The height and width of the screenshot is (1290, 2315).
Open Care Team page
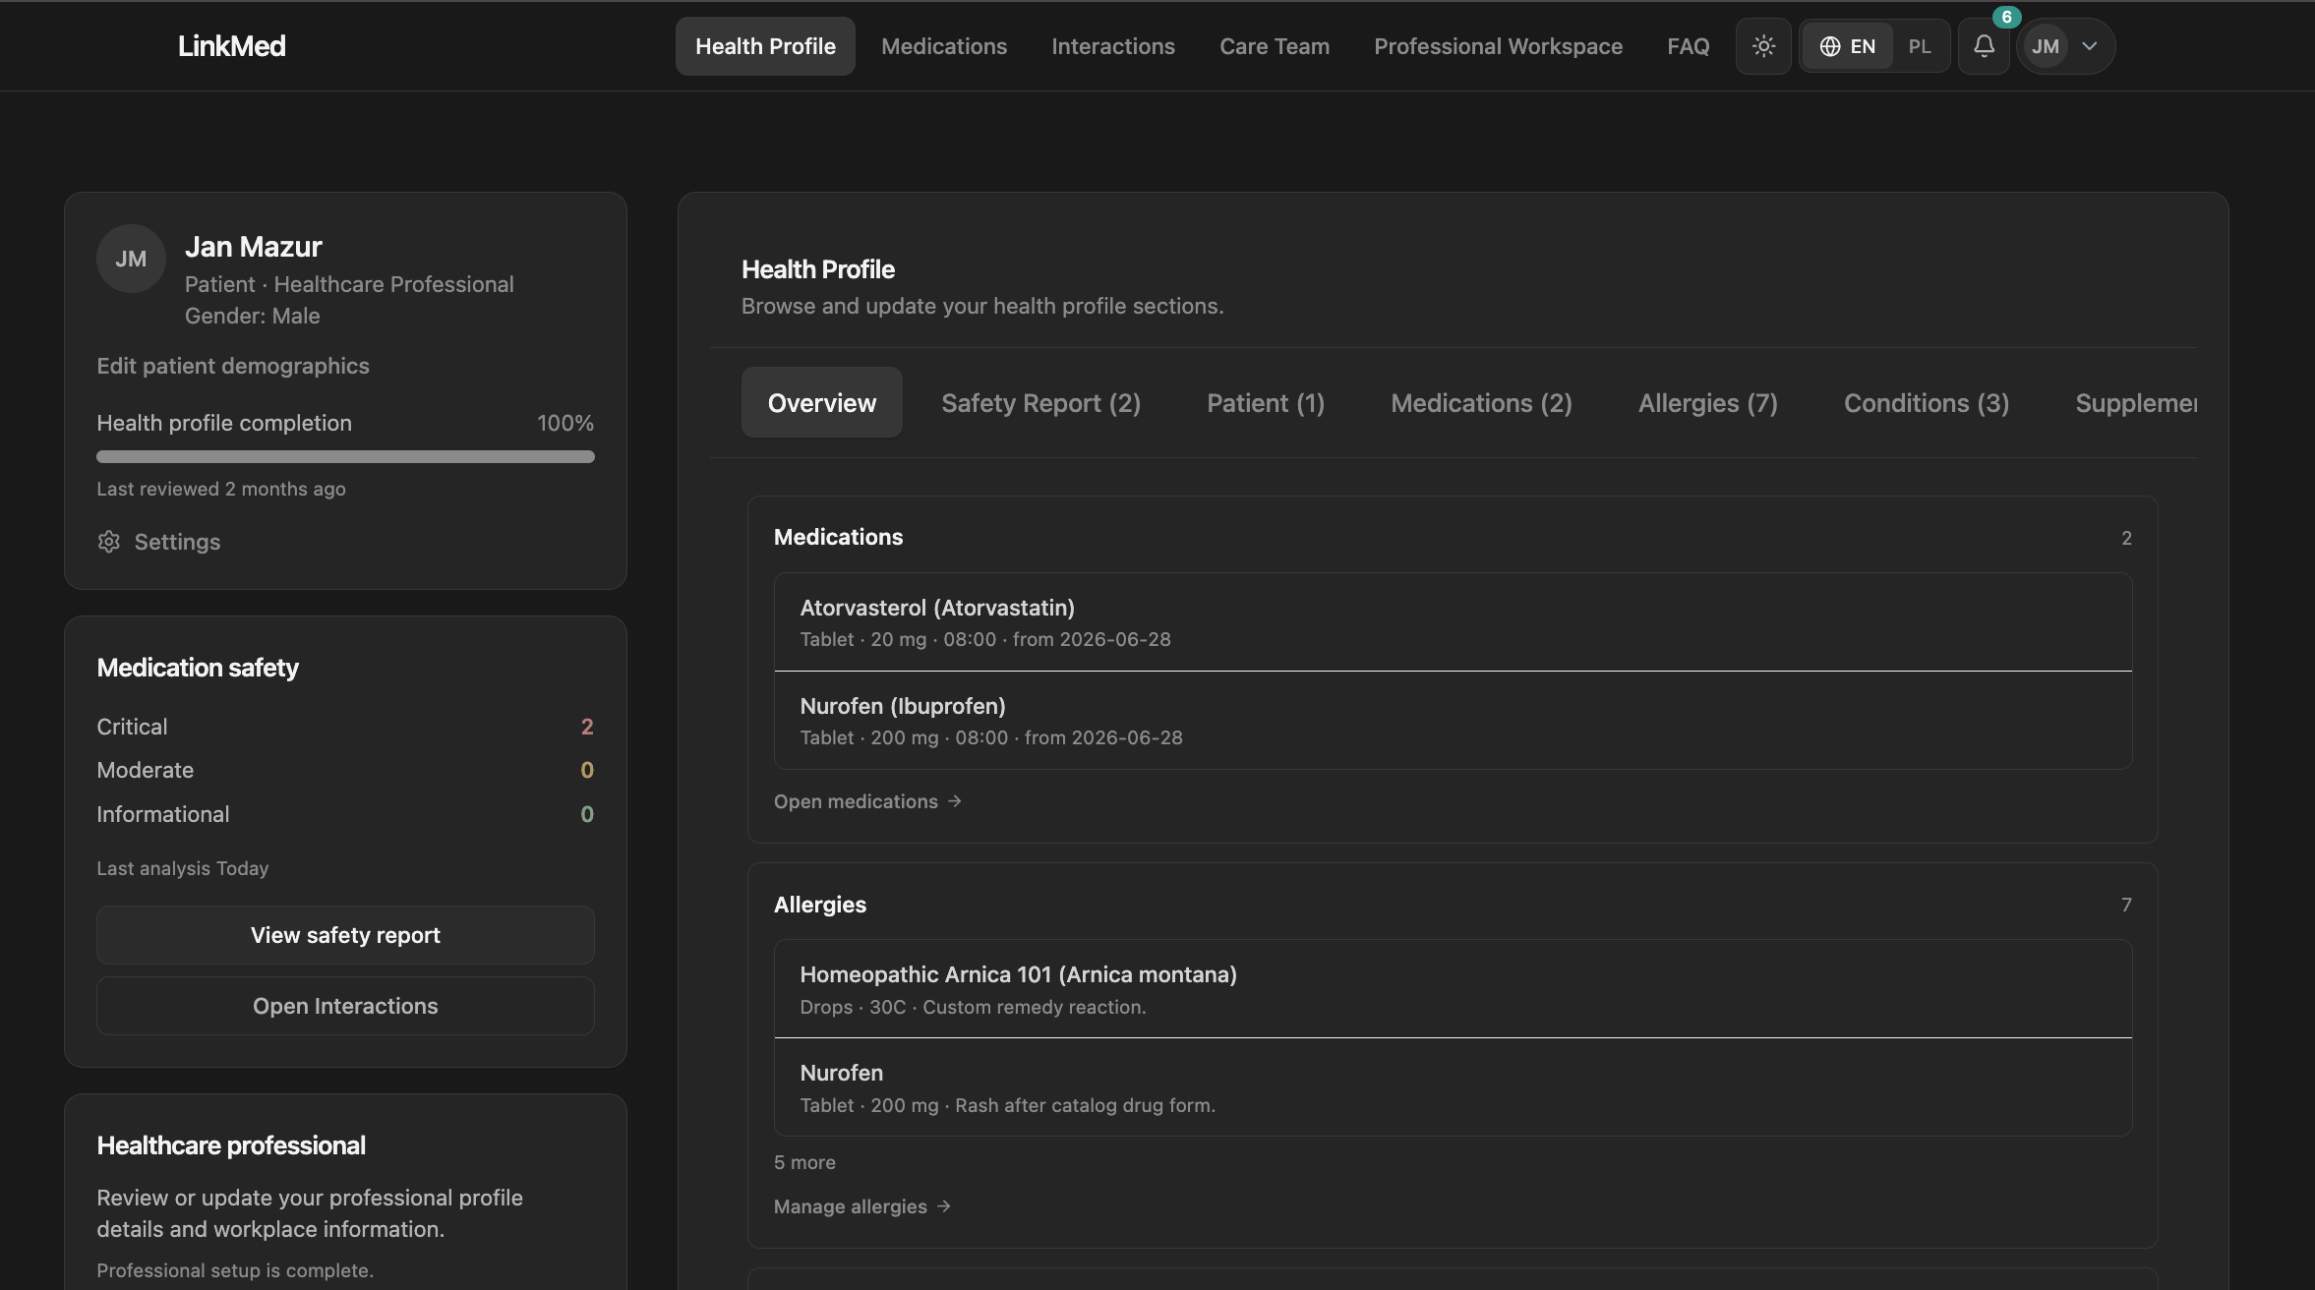(1275, 46)
